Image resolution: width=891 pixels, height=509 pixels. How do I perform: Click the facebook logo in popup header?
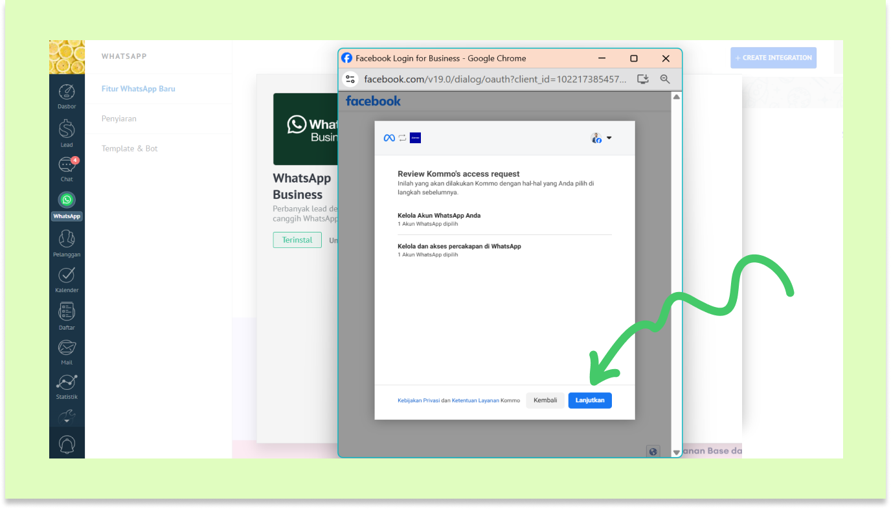click(x=373, y=101)
